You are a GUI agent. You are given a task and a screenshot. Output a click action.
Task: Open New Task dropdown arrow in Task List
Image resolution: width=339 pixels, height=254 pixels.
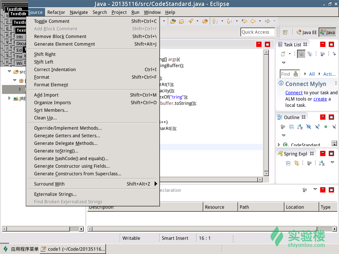pyautogui.click(x=290, y=54)
